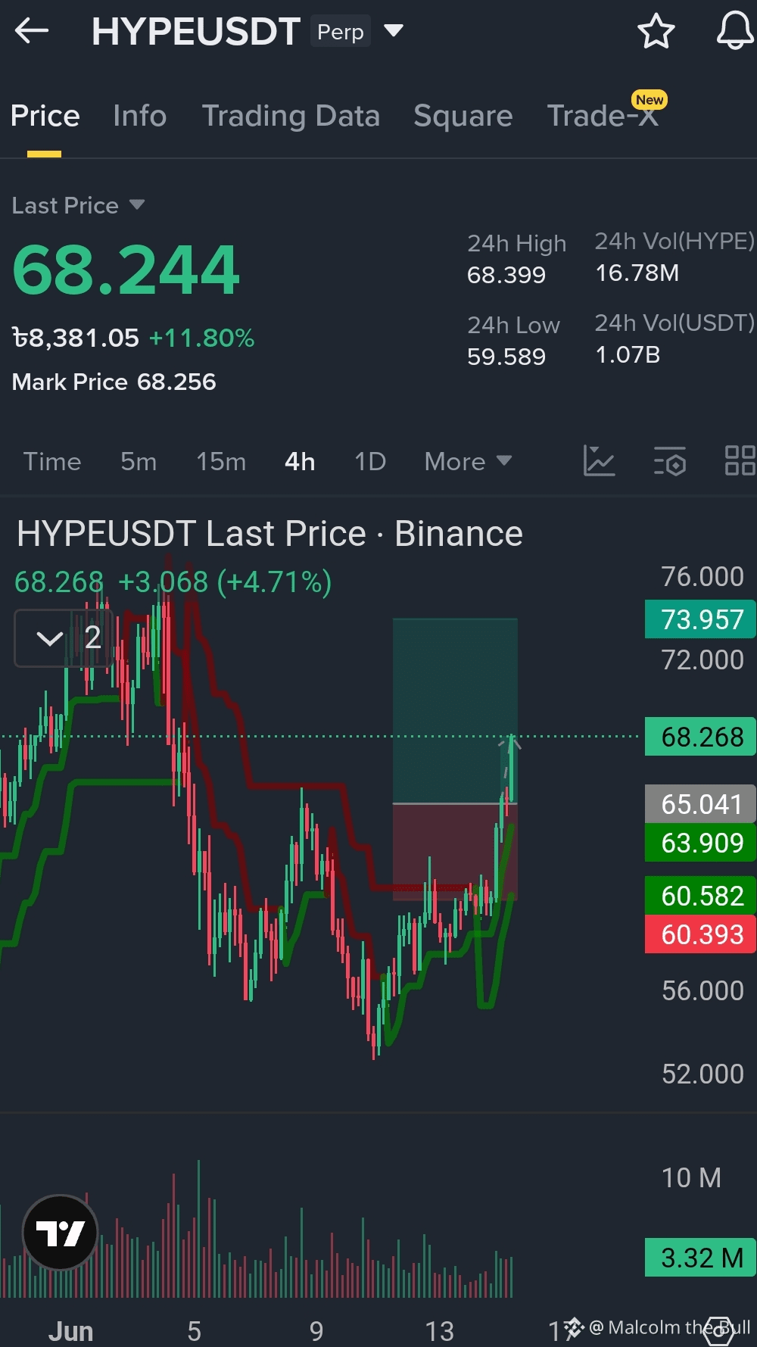Switch to the Info tab

coord(139,116)
